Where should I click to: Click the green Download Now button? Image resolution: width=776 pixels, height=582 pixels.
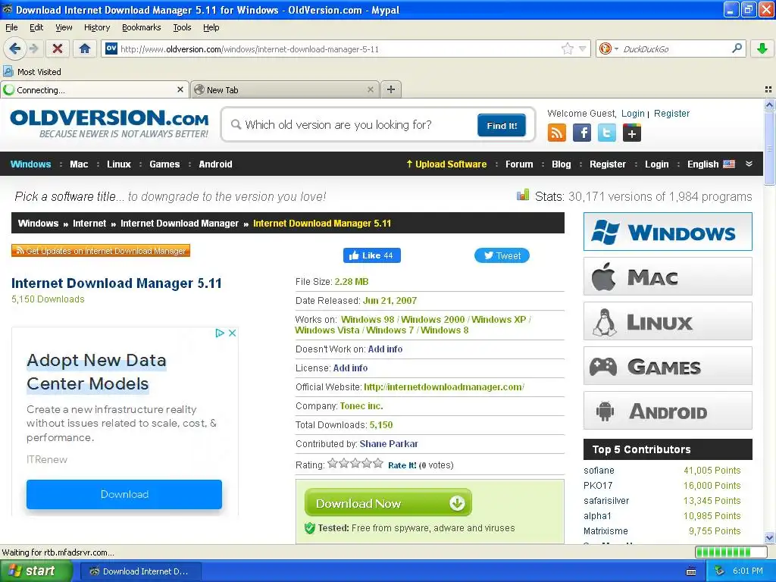pyautogui.click(x=388, y=503)
